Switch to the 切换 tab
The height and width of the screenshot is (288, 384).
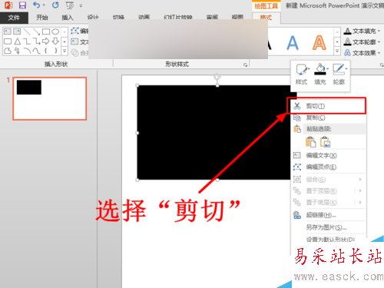(118, 18)
